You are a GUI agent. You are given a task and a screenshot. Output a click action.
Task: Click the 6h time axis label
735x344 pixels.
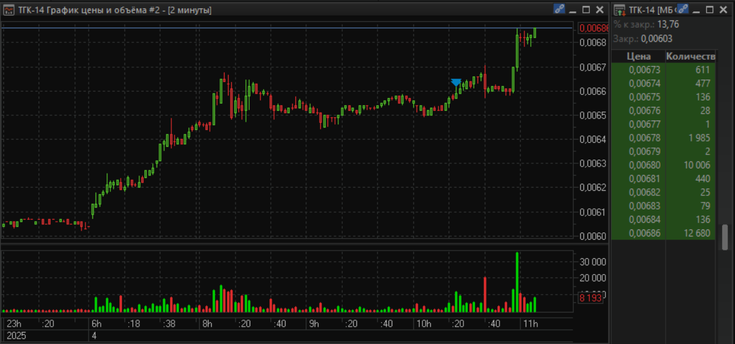tap(97, 324)
